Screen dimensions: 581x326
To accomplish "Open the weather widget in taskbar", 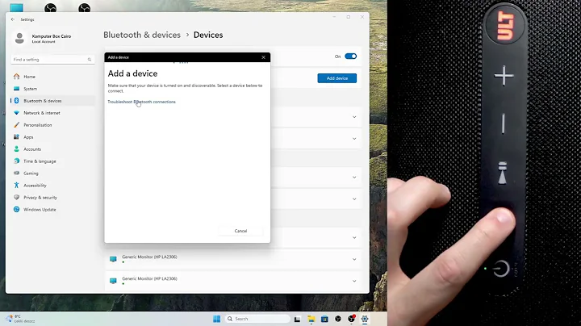I will coord(20,319).
